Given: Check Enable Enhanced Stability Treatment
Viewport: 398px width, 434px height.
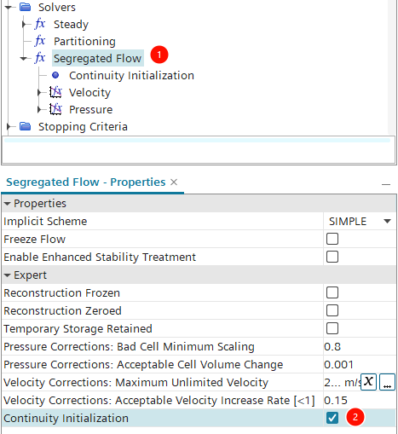Looking at the screenshot, I should 332,257.
